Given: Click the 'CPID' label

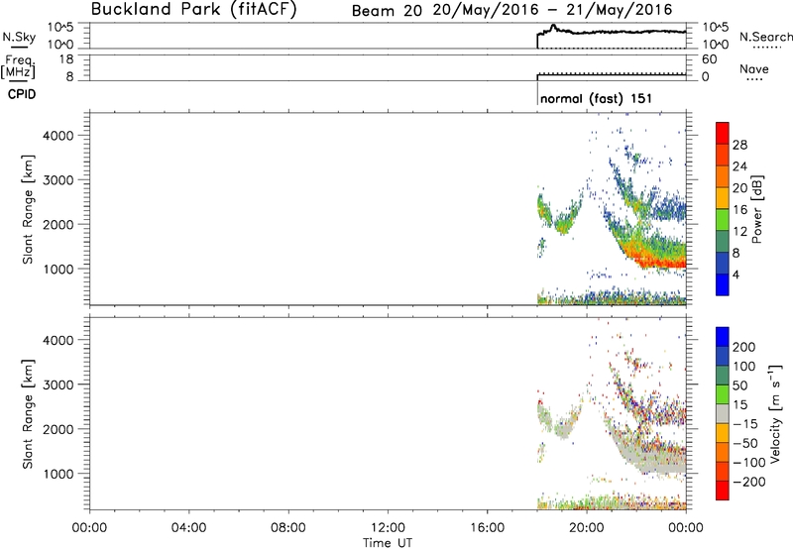Looking at the screenshot, I should [22, 94].
